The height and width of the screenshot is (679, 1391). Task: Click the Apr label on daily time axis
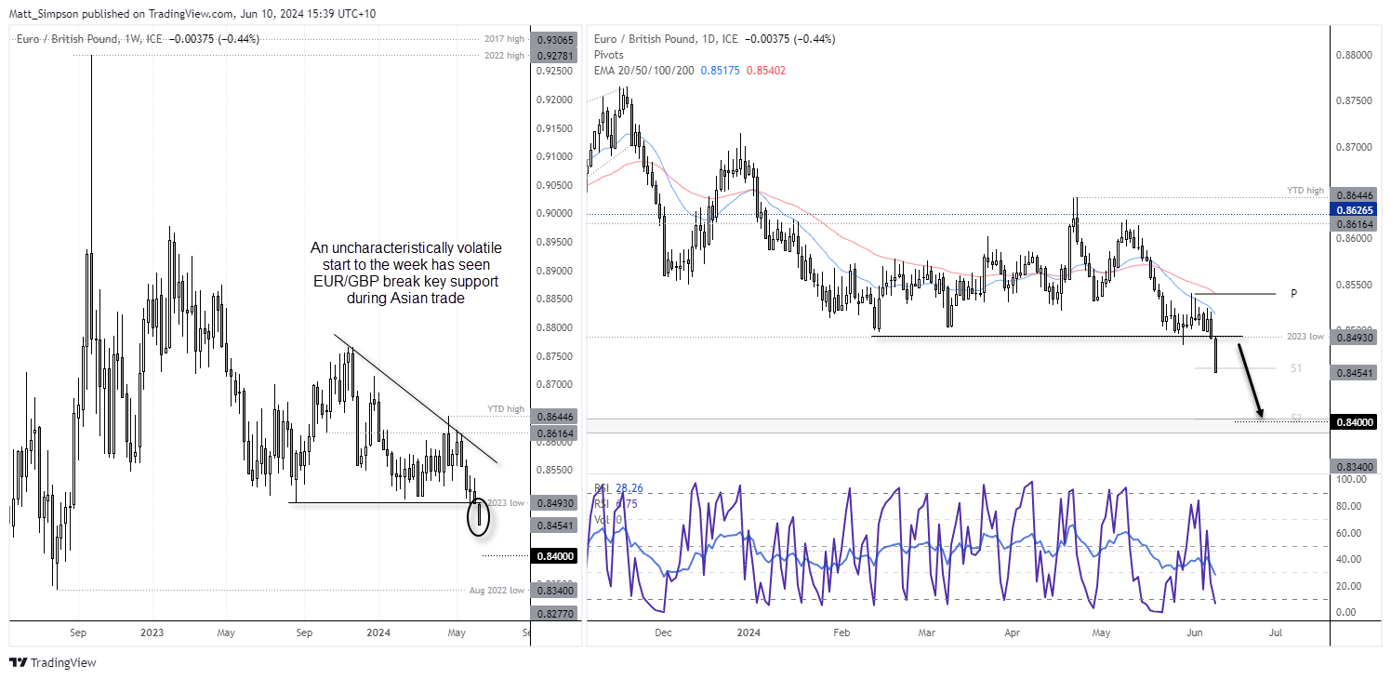click(x=1014, y=632)
